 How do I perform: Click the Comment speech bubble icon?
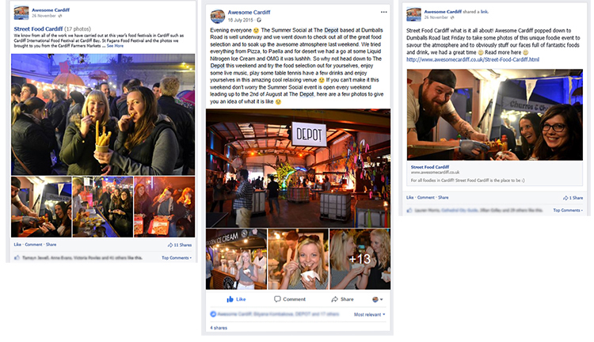click(277, 298)
